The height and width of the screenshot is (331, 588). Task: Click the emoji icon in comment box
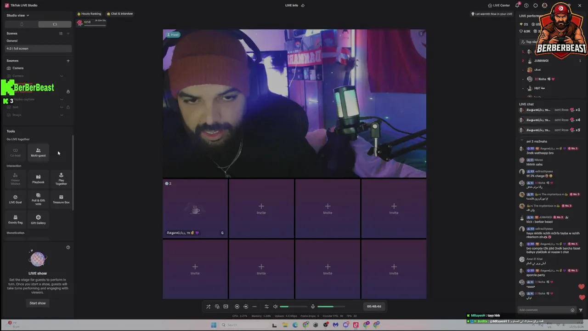pos(572,310)
